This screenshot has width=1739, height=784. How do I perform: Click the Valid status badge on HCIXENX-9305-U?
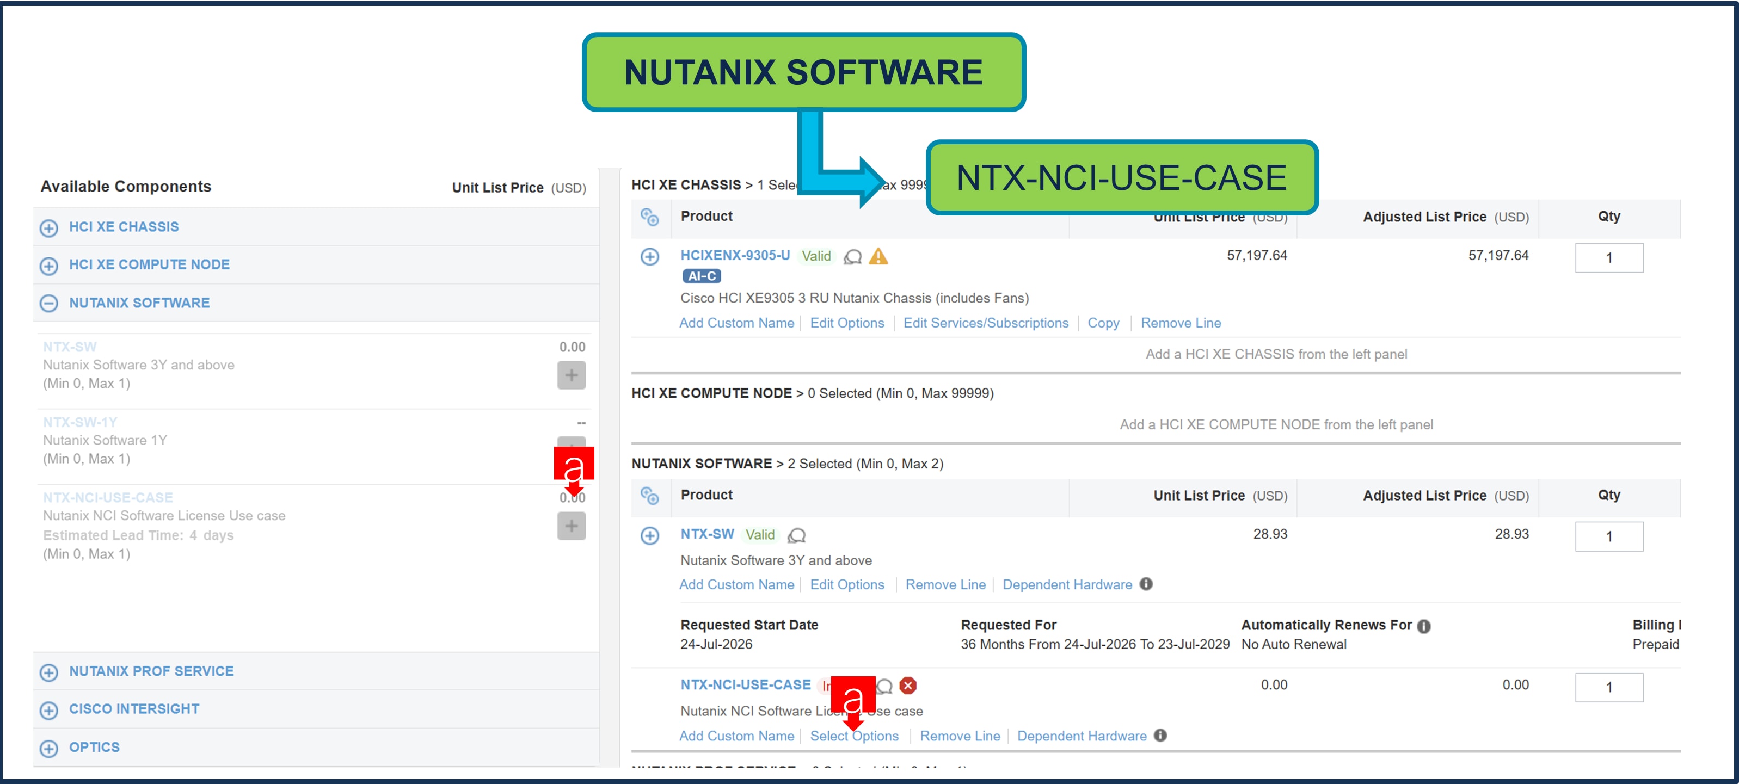(815, 256)
